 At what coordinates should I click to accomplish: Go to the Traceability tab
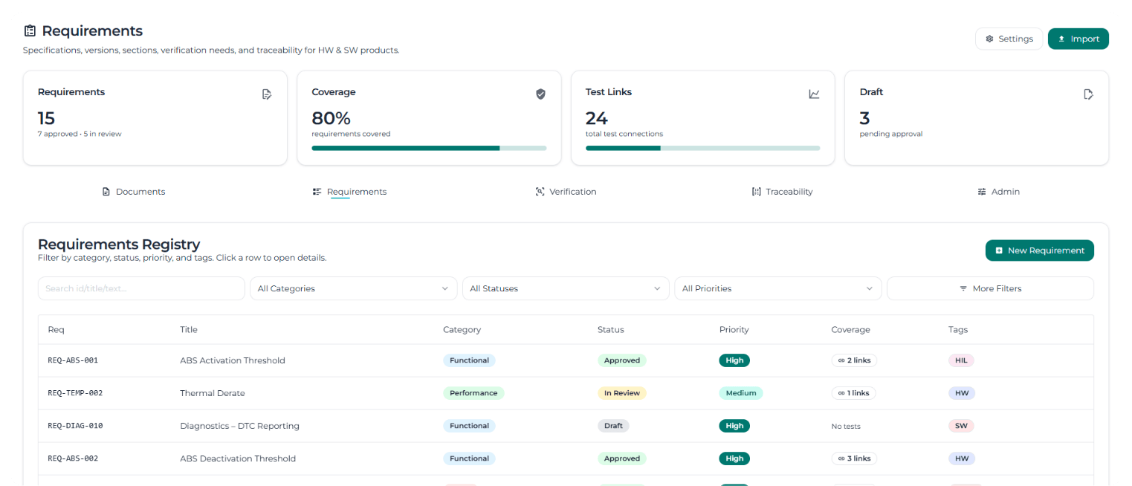tap(782, 192)
